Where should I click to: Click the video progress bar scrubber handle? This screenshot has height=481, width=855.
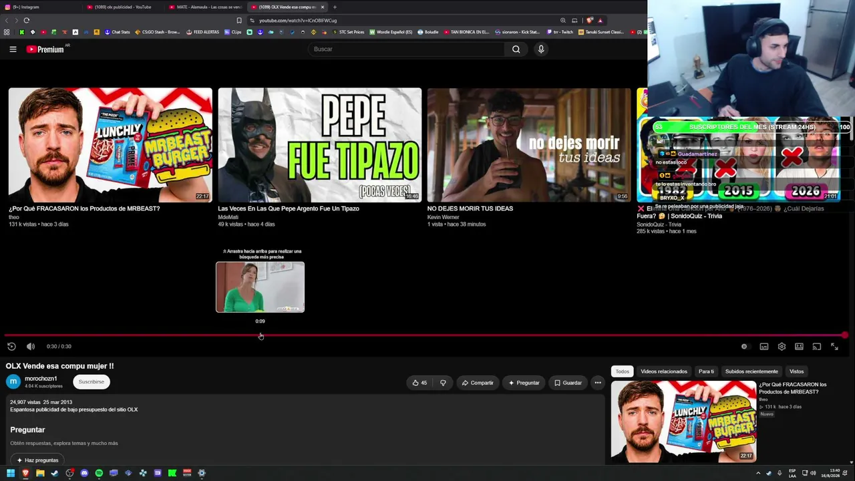pos(845,335)
